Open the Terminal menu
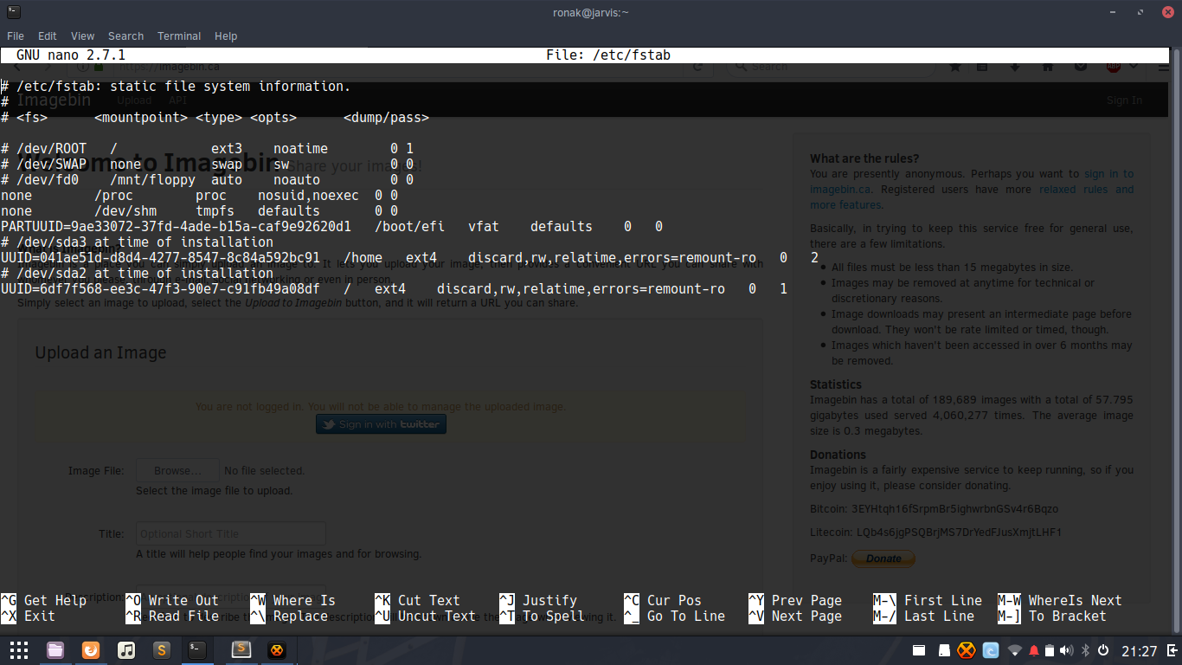This screenshot has height=665, width=1182. (179, 36)
